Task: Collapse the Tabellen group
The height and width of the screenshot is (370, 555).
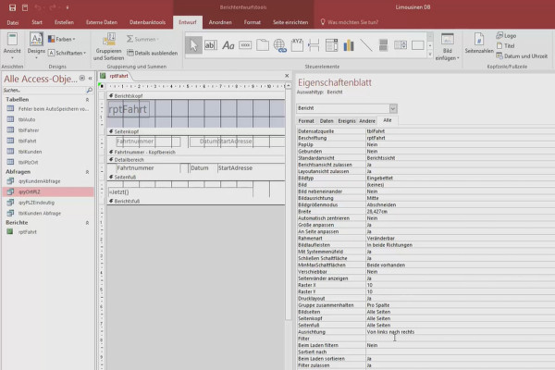Action: [x=87, y=100]
